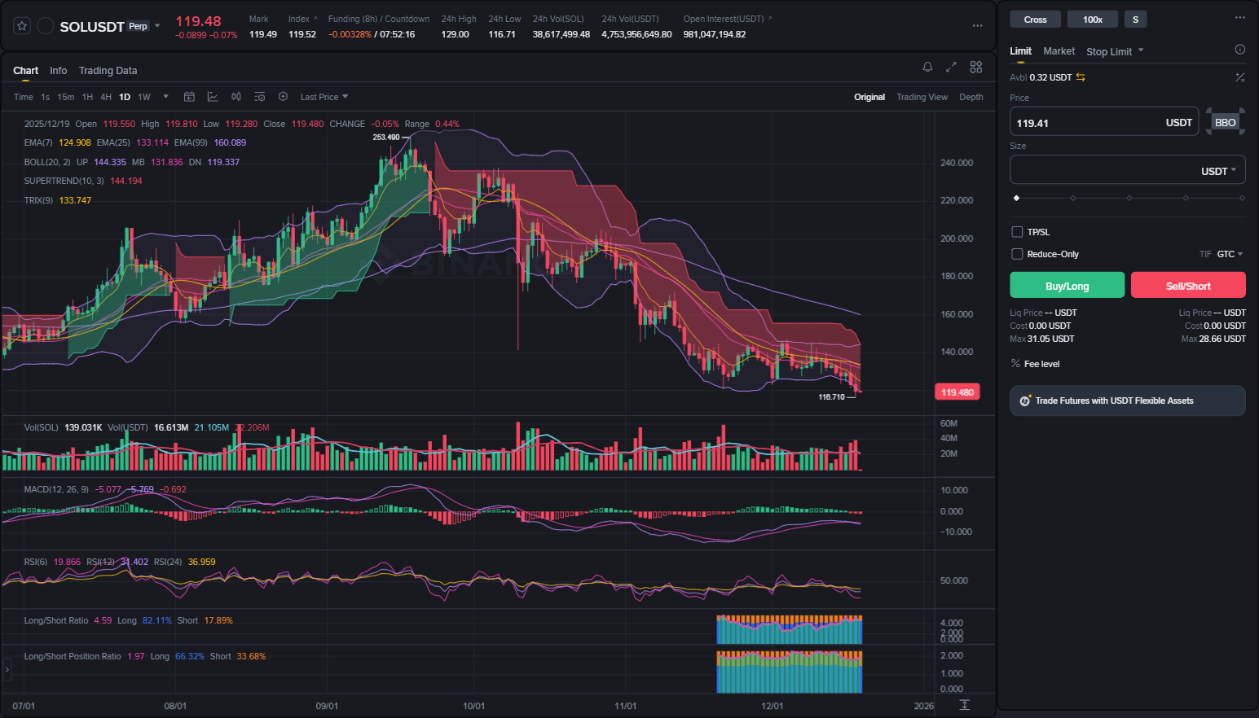Switch to Market order tab
The height and width of the screenshot is (718, 1259).
tap(1059, 51)
